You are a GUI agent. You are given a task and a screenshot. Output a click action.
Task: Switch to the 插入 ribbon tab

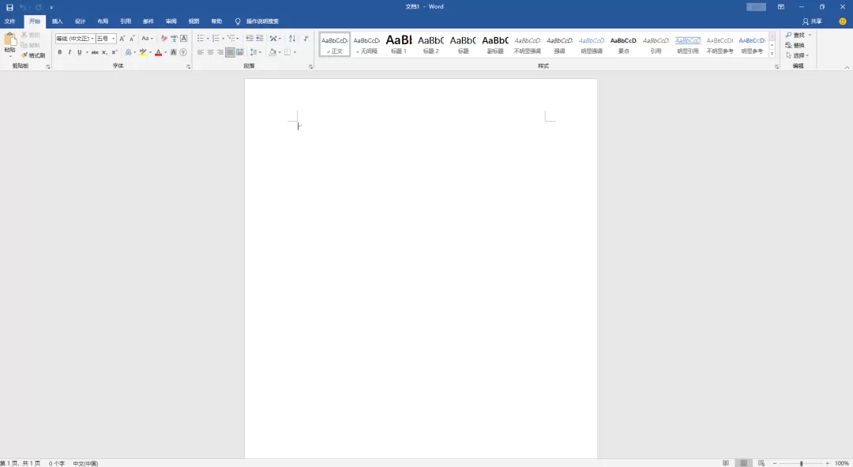(x=56, y=21)
